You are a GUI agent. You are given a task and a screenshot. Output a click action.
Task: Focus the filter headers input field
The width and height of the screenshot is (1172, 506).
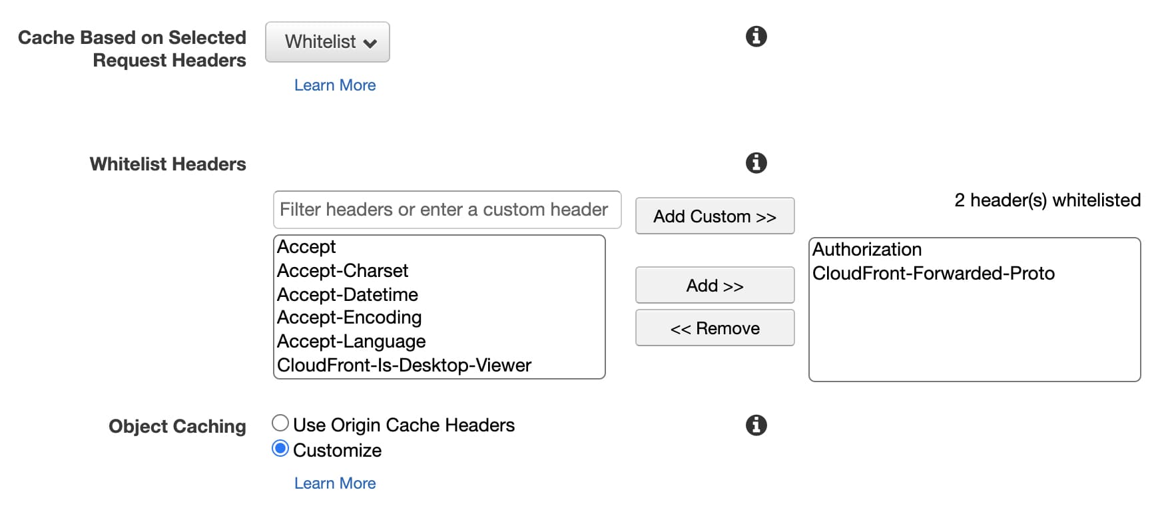click(x=447, y=210)
